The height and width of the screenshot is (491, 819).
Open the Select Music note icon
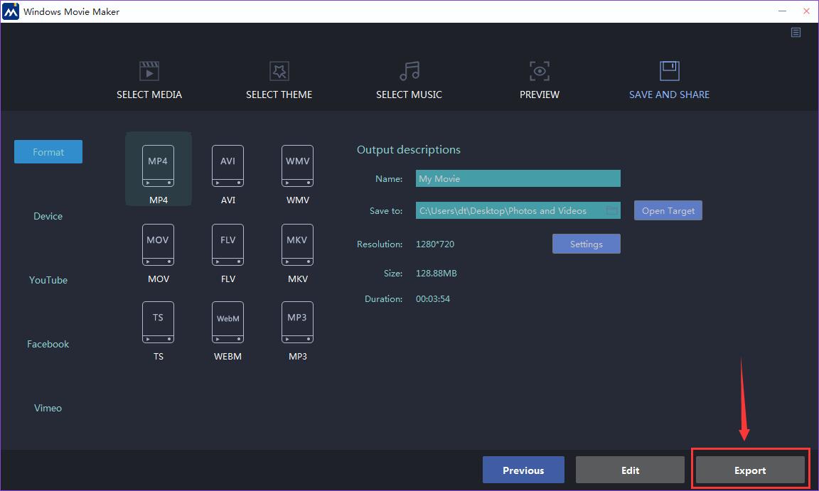point(409,71)
